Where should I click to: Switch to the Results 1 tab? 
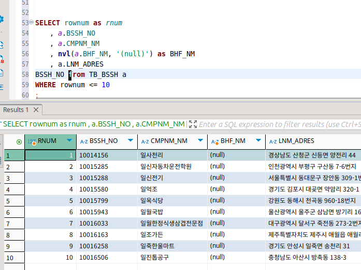point(16,109)
